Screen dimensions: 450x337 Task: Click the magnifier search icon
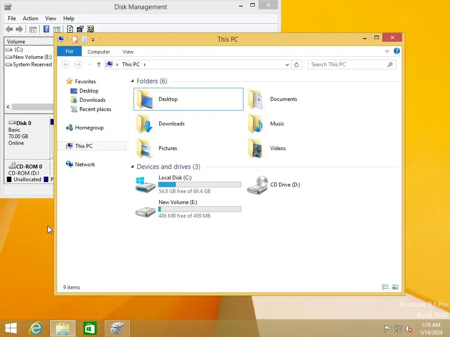point(390,65)
